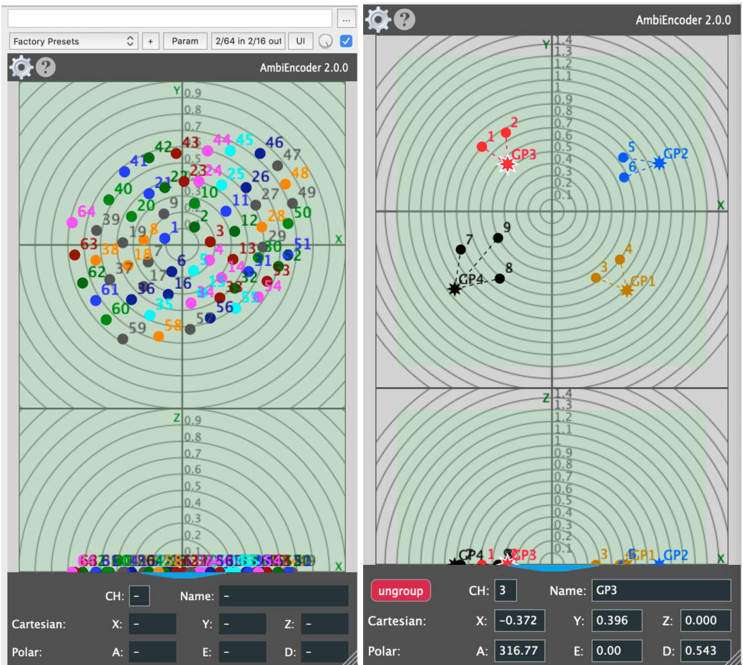Click help question mark in right panel
The image size is (743, 665).
click(402, 20)
